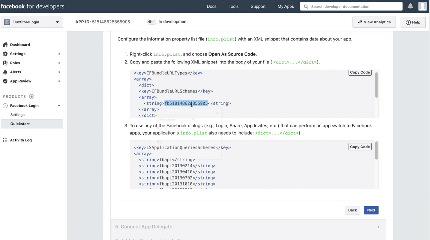Screen dimensions: 430x240
Task: Expand the Settings submenu arrow
Action: click(59, 54)
